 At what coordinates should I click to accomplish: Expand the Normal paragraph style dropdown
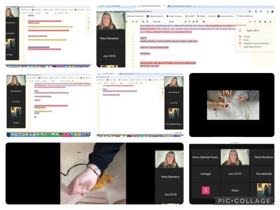[x=158, y=22]
